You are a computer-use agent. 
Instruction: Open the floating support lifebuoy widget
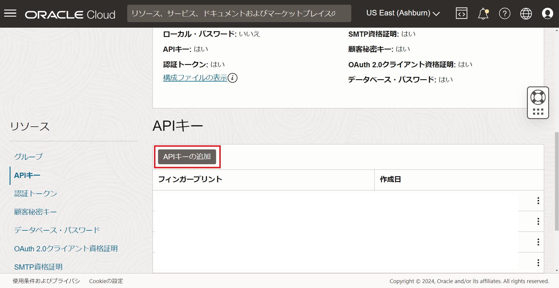click(x=538, y=98)
